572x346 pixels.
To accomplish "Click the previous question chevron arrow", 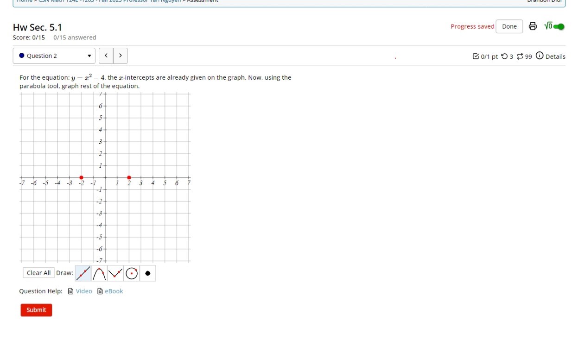I will point(106,55).
